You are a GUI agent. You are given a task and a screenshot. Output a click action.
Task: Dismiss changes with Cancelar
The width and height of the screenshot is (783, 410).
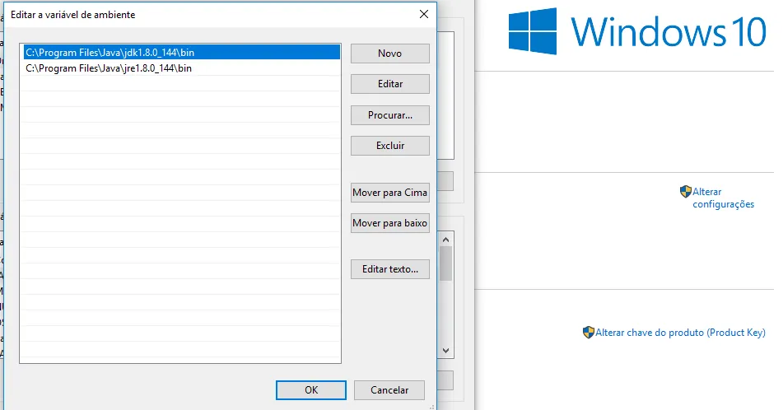pos(389,390)
